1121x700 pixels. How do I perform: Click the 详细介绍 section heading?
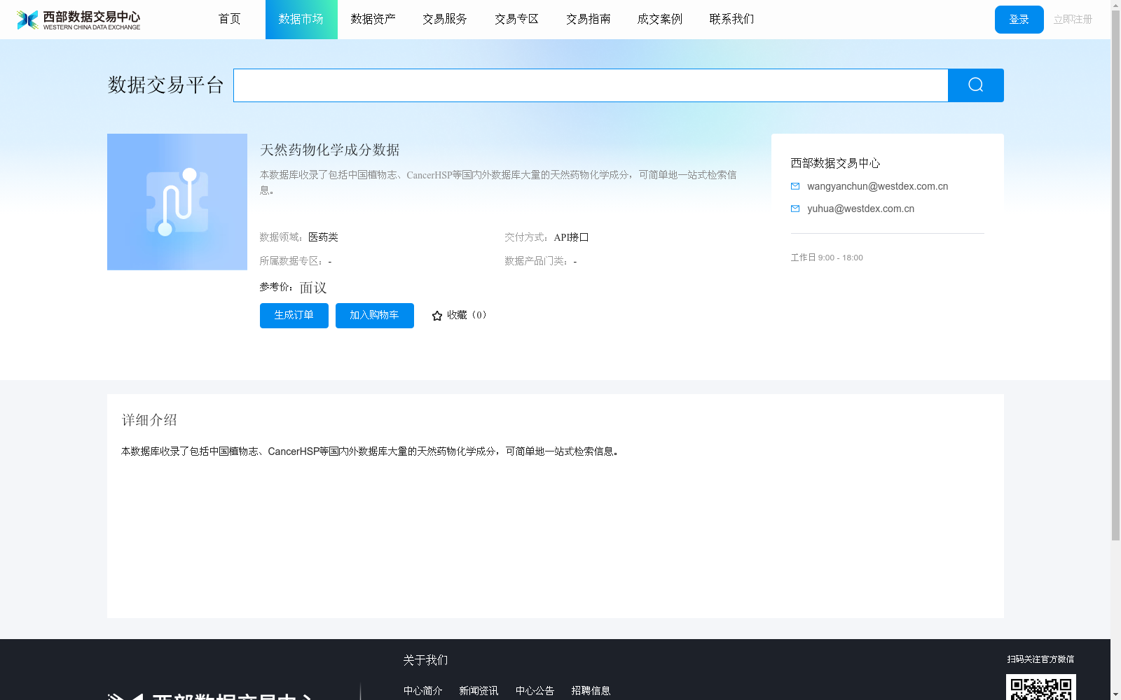pyautogui.click(x=149, y=420)
